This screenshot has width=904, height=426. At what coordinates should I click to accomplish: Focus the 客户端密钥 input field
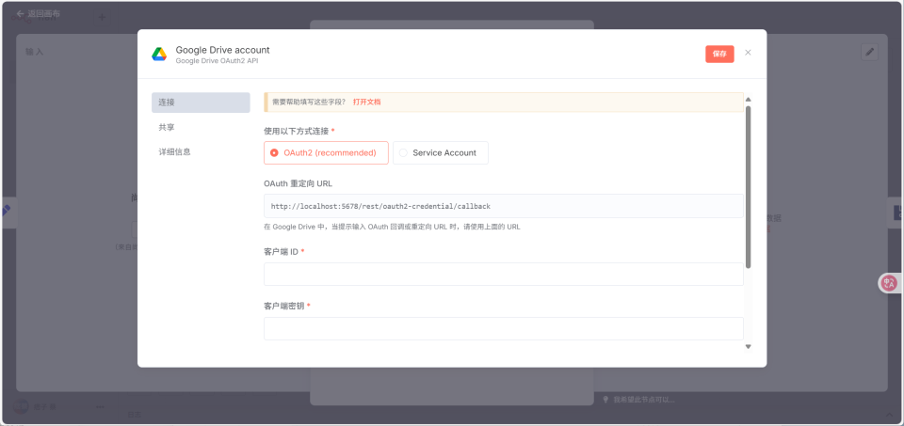click(503, 328)
